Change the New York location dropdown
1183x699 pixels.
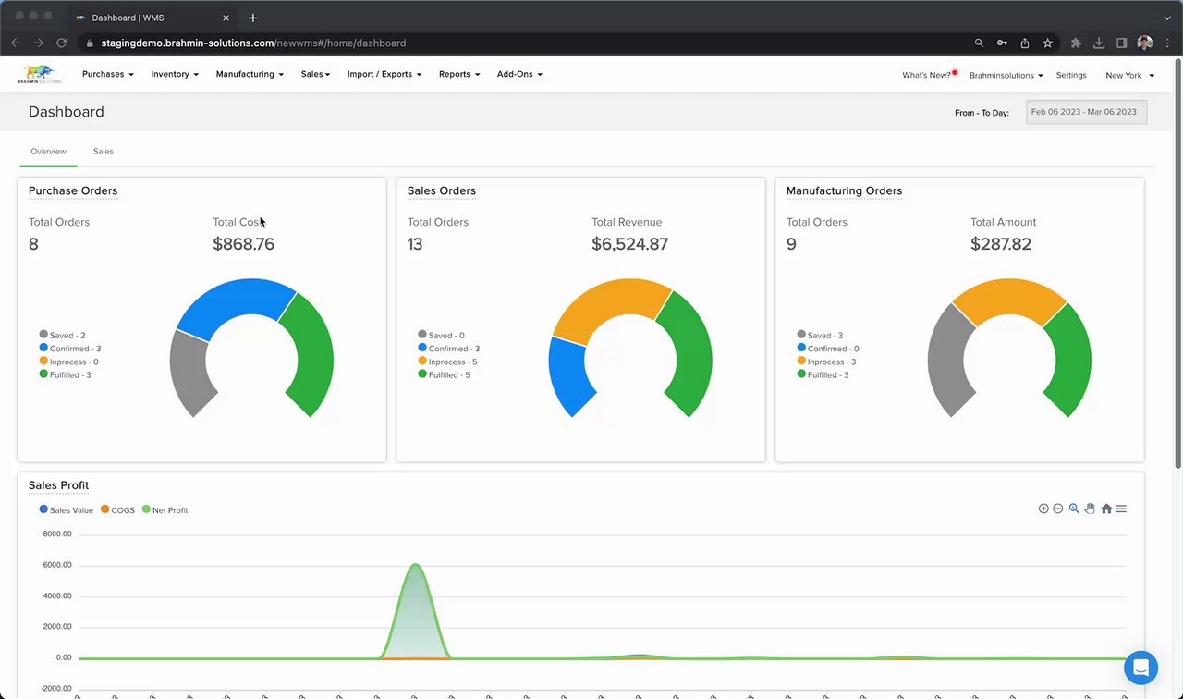(1129, 76)
